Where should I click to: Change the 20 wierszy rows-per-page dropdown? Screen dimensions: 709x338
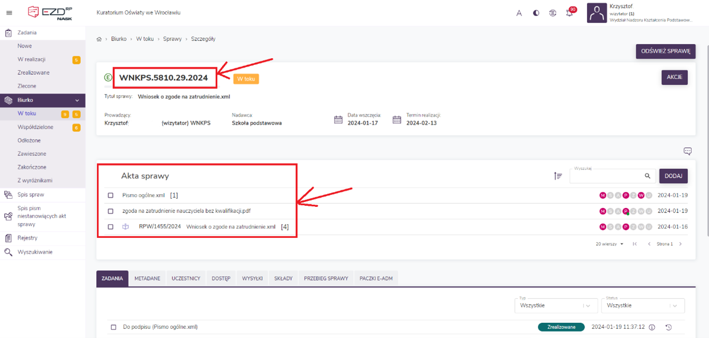609,244
